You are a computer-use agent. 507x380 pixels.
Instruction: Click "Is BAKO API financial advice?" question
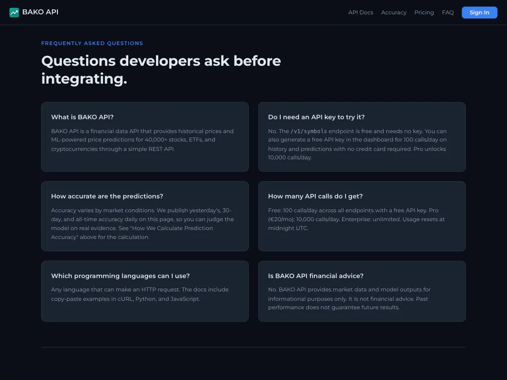tap(315, 276)
